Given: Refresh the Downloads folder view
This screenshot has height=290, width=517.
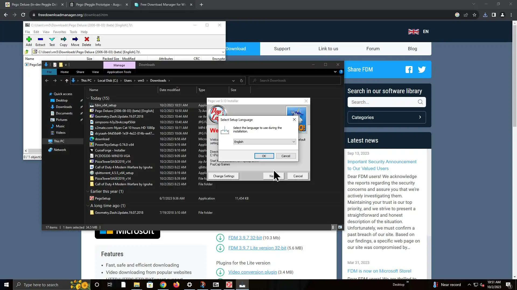Looking at the screenshot, I should [x=241, y=81].
